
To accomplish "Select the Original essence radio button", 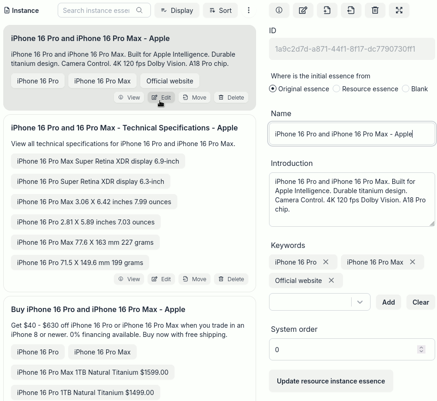I will coord(273,89).
